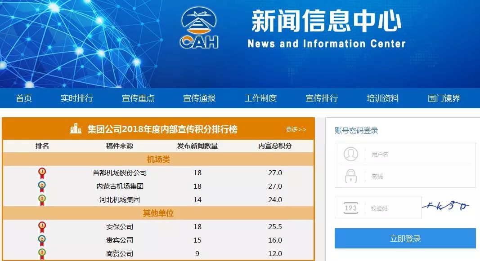Refresh the captcha image next to 校验码
This screenshot has height=261, width=480.
tap(446, 207)
